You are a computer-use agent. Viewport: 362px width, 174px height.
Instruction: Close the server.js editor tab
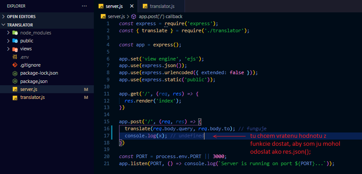tap(132, 6)
